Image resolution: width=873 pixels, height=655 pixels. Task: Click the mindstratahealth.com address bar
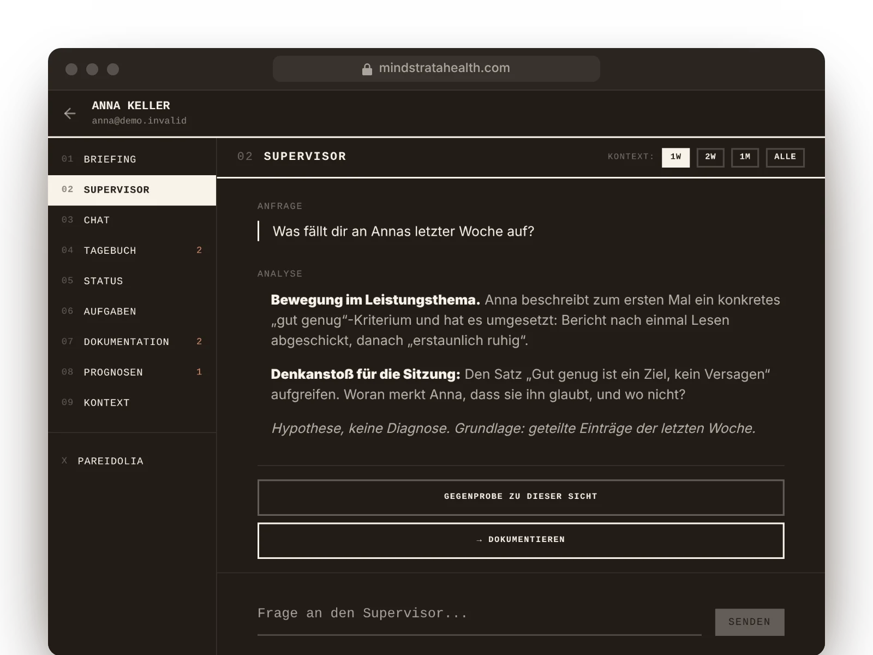click(x=436, y=69)
